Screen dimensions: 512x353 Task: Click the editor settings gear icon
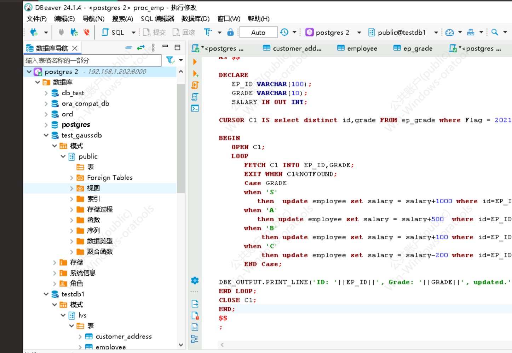(195, 281)
